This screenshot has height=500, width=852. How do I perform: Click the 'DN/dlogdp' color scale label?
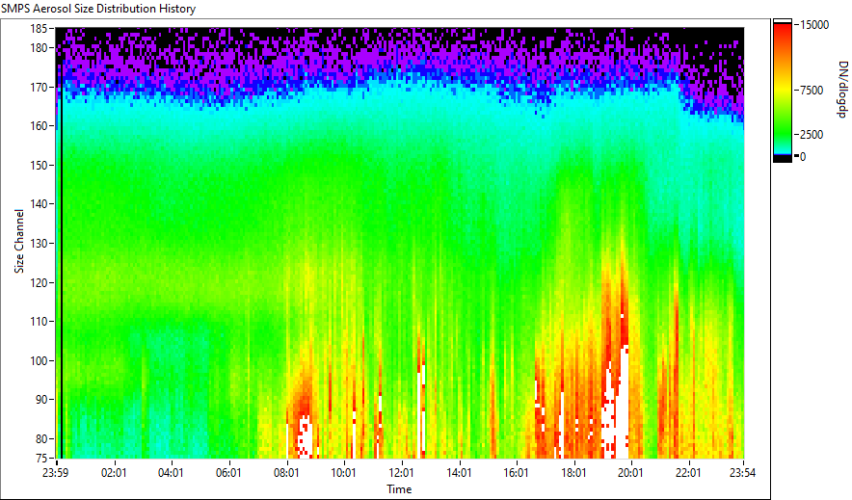point(842,89)
